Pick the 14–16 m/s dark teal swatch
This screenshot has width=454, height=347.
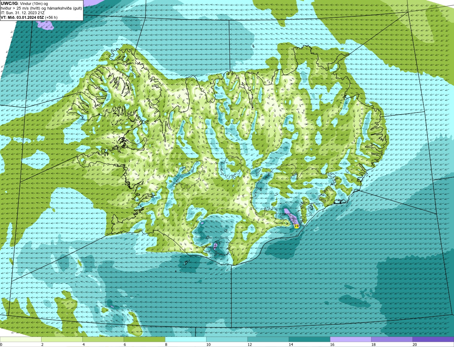tap(309, 339)
